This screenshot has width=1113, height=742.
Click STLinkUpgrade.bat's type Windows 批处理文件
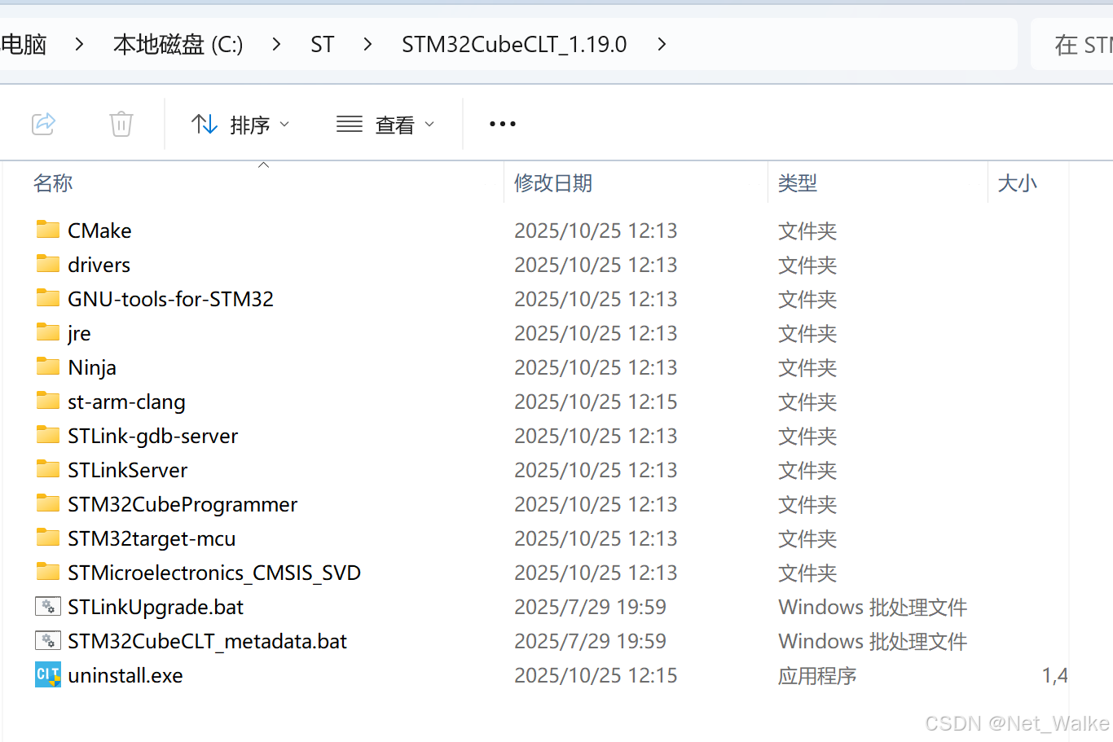pyautogui.click(x=873, y=607)
